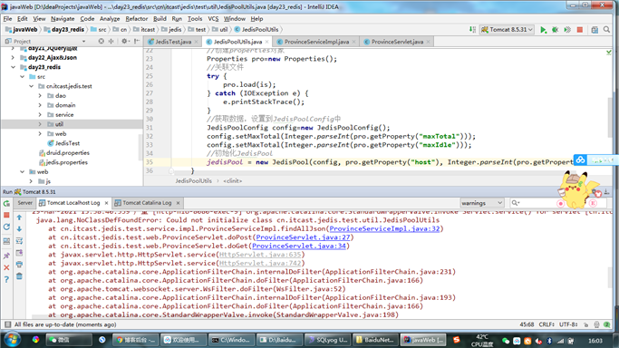This screenshot has width=619, height=348.
Task: Run with coverage from the main toolbar
Action: 567,30
